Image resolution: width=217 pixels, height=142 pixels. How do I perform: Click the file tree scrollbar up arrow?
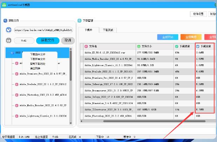[x=71, y=49]
